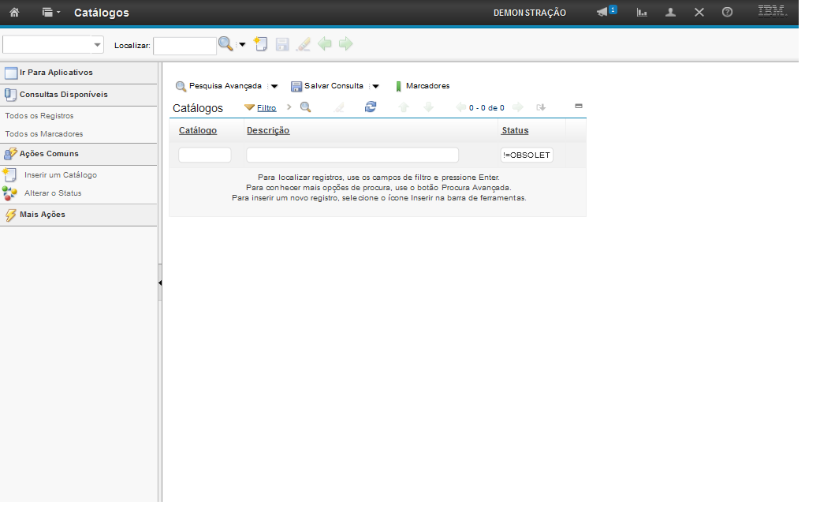Screen dimensions: 820x505
Task: Select Todos os Registros query
Action: coord(39,115)
